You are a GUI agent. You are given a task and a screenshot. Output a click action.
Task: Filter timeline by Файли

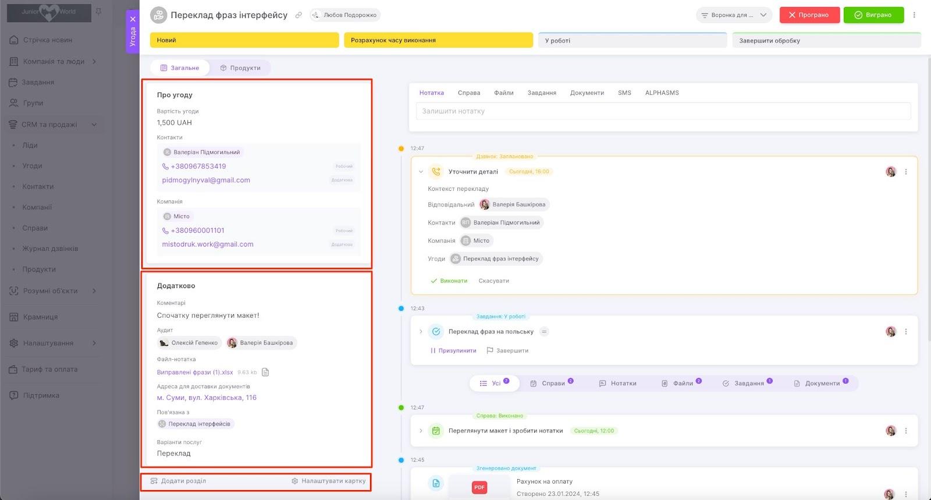pyautogui.click(x=681, y=383)
